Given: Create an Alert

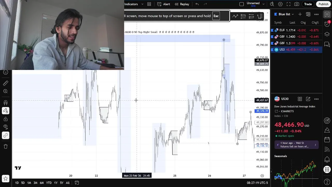Looking at the screenshot, I should [164, 4].
